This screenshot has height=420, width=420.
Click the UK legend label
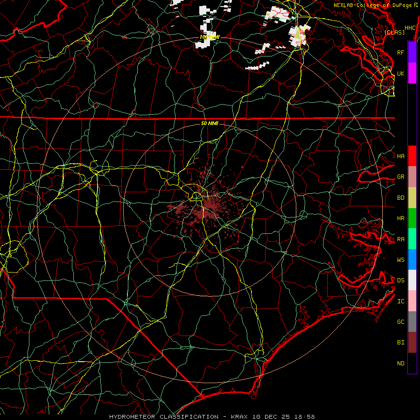(x=400, y=73)
